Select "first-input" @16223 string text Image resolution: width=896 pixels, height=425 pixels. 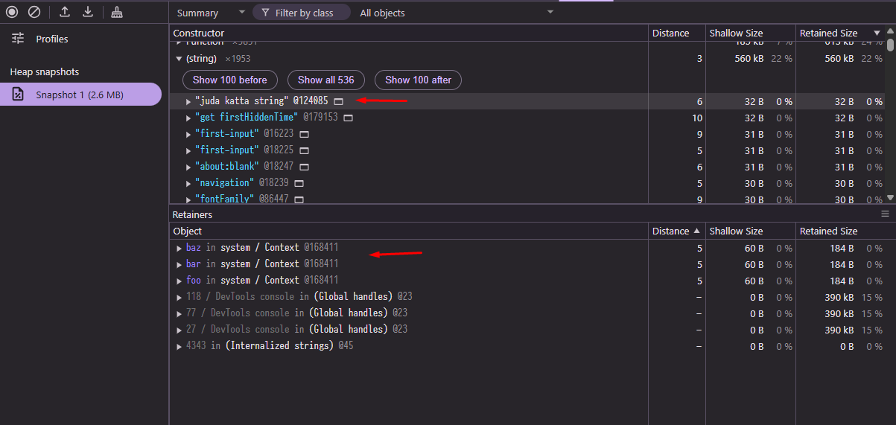point(226,134)
